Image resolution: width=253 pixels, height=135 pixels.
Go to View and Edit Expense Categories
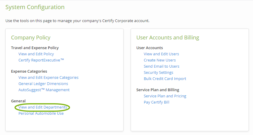[48, 77]
